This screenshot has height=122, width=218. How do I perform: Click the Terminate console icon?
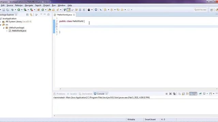pyautogui.click(x=167, y=94)
